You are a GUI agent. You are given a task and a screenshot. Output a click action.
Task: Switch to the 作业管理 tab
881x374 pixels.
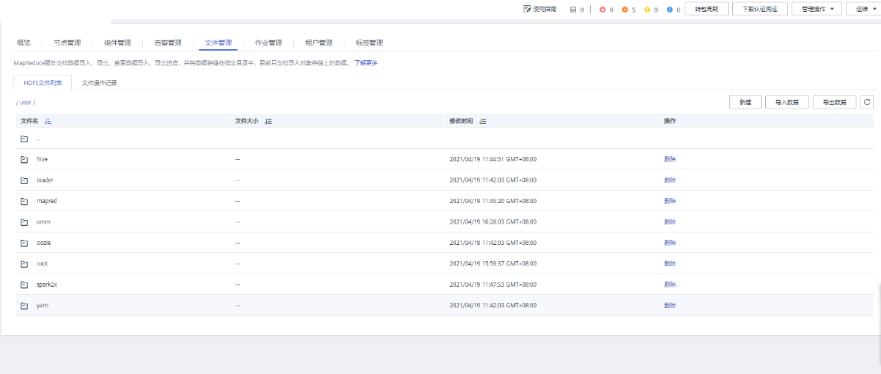(268, 43)
